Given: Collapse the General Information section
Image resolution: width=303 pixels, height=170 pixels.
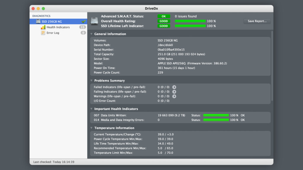Looking at the screenshot, I should point(91,34).
